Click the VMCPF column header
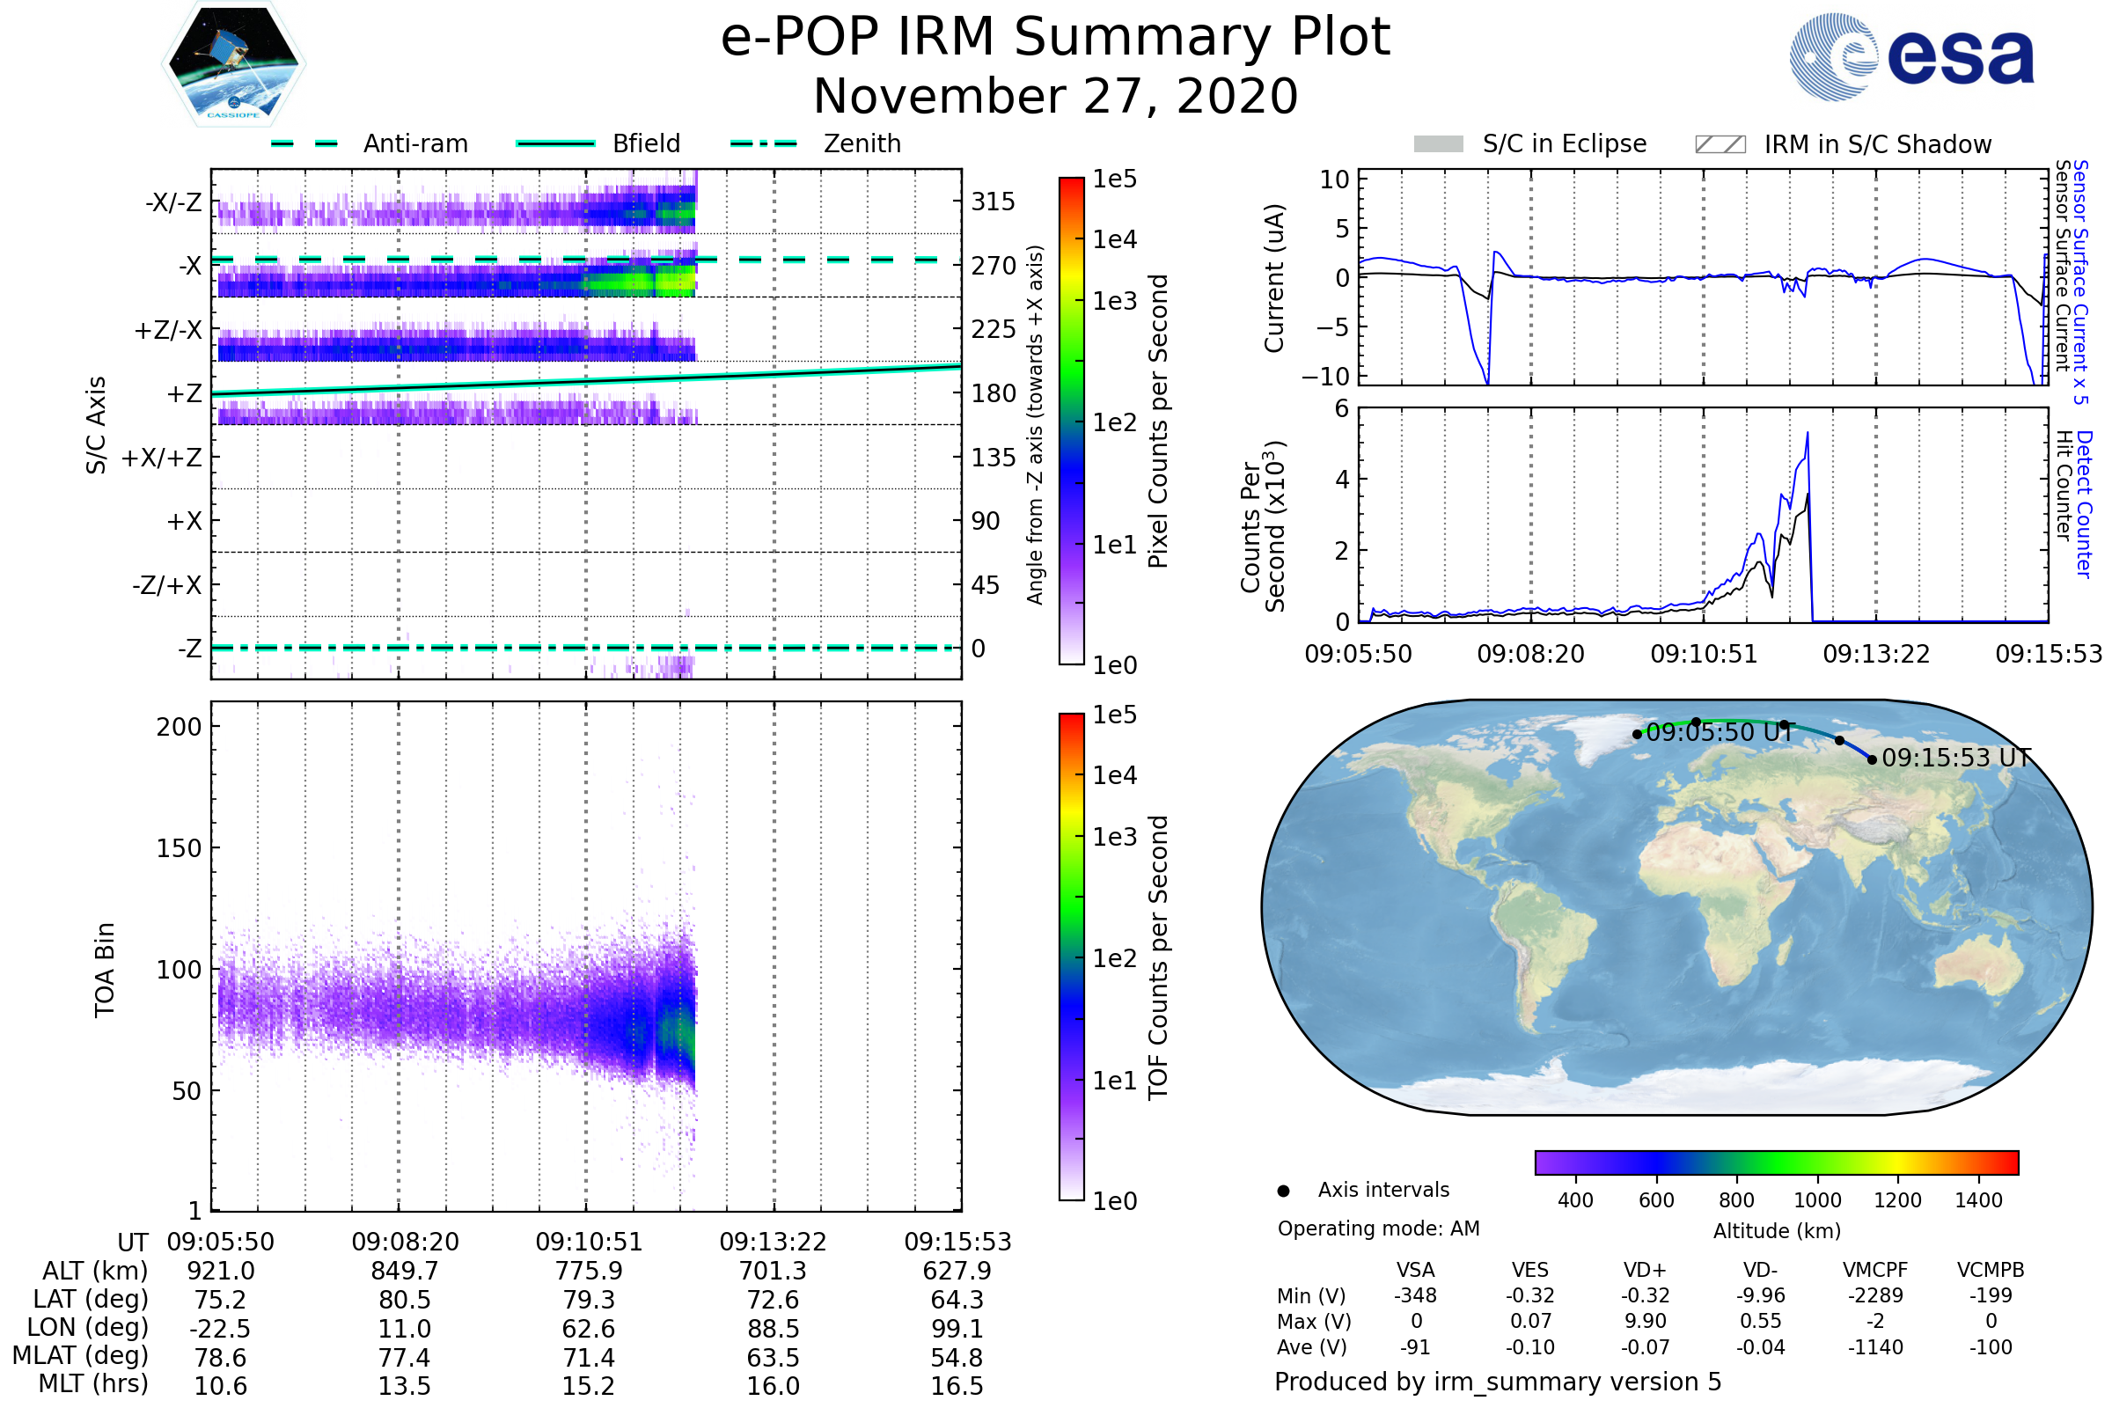 (1875, 1271)
